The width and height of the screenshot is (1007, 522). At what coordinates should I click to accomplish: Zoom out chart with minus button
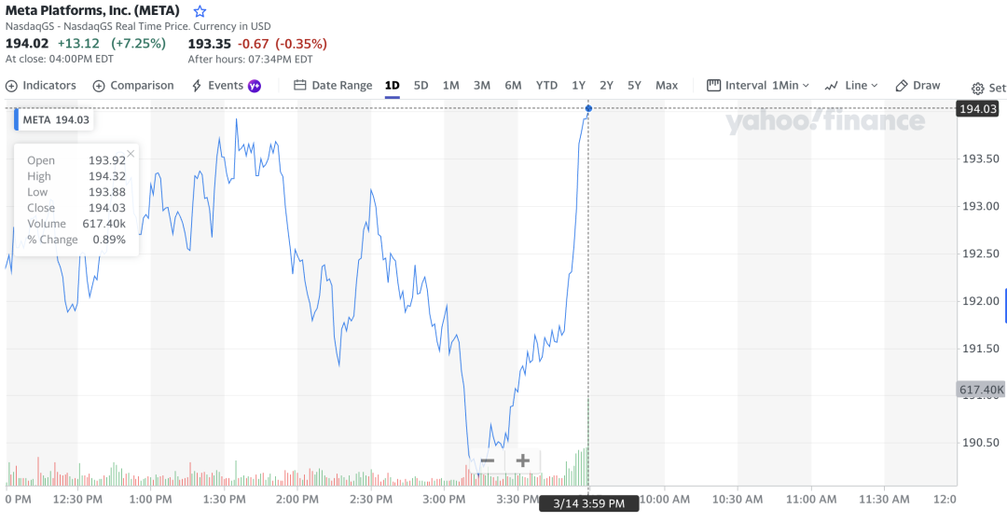coord(487,460)
